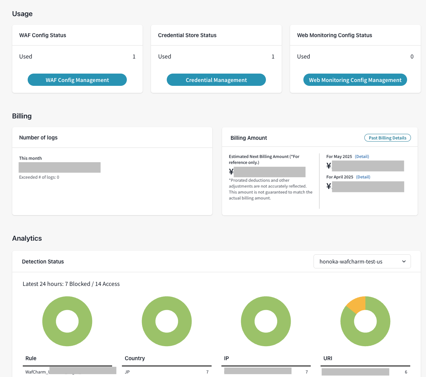Click 'Estimated Next Billing Amount' label
The height and width of the screenshot is (377, 426).
click(264, 159)
